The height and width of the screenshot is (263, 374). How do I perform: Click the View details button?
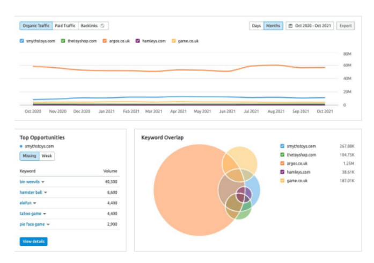tap(34, 241)
